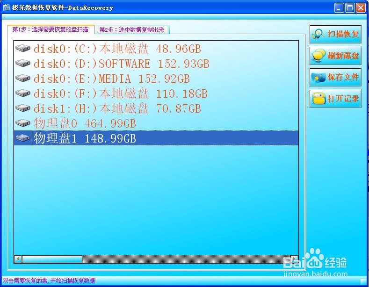This screenshot has width=369, height=287.
Task: Click the app icon in the title bar
Action: (7, 8)
